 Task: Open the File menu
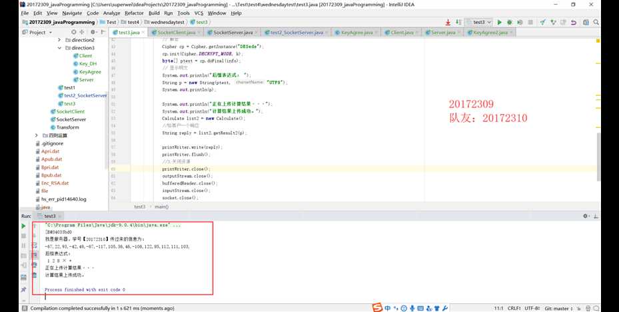tap(25, 13)
